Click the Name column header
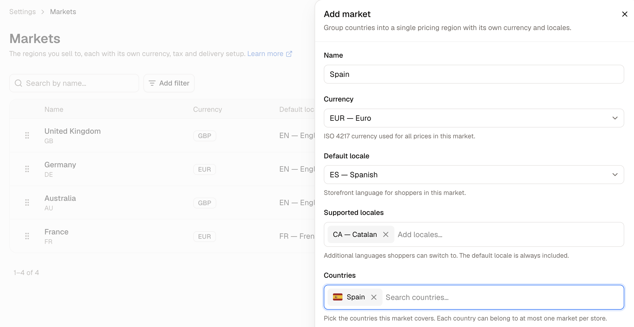 coord(54,109)
